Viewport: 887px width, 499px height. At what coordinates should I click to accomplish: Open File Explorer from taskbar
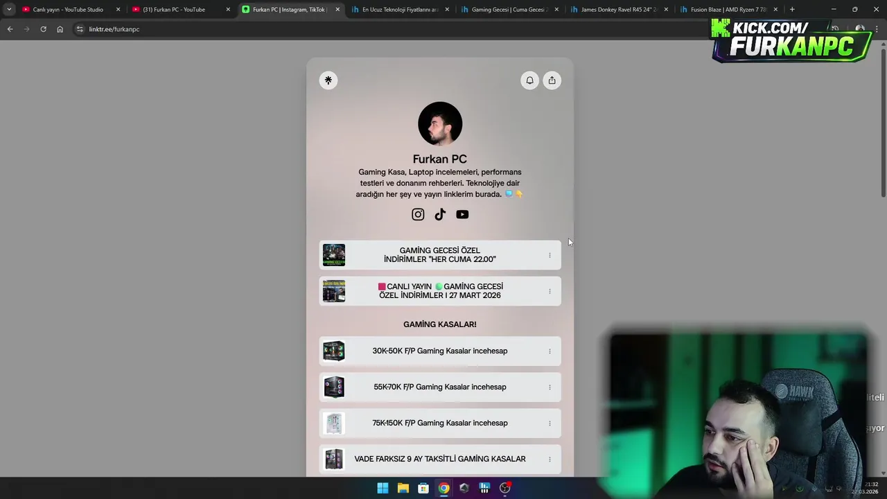pos(403,488)
